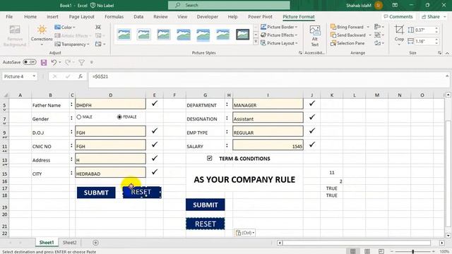Viewport: 452px width, 254px height.
Task: Click the Redo arrow icon
Action: pos(68,62)
